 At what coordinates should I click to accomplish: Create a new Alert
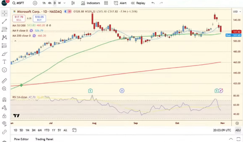tap(120, 3)
